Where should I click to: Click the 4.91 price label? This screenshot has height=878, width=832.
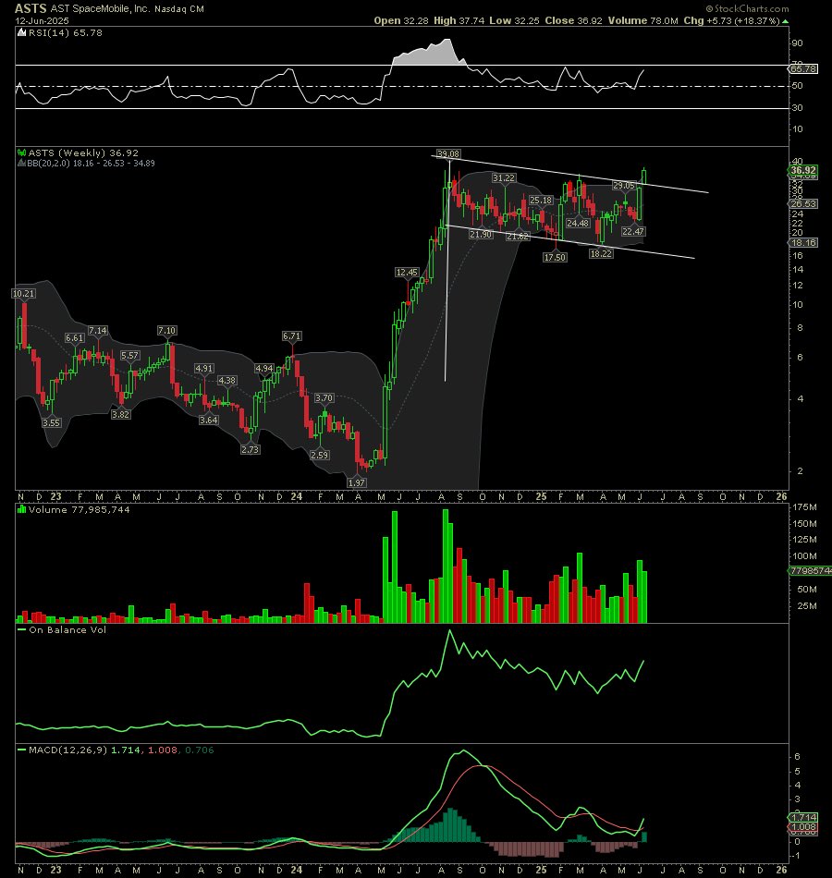204,368
